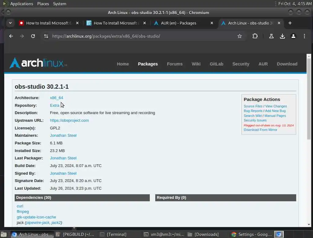
Task: Open the Security nav item
Action: tap(241, 64)
